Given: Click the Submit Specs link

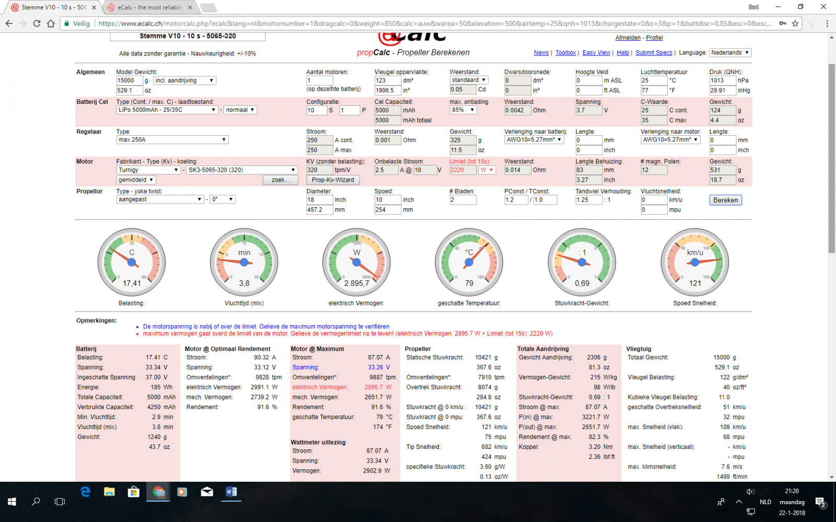Looking at the screenshot, I should click(654, 53).
